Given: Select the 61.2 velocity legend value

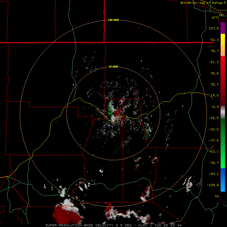Looking at the screenshot, I should point(215,62).
